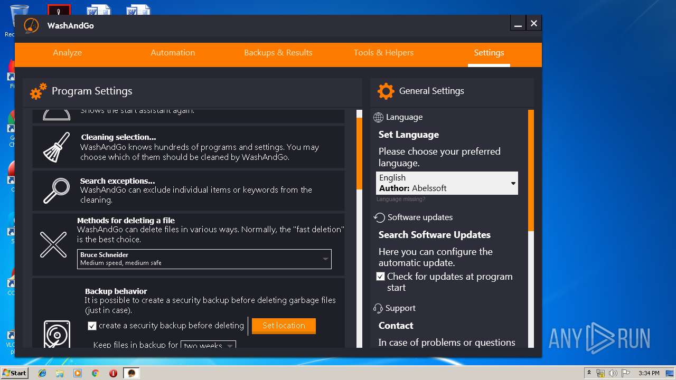This screenshot has width=676, height=380.
Task: Click the General Settings orange scrollbar thumb
Action: pos(531,170)
